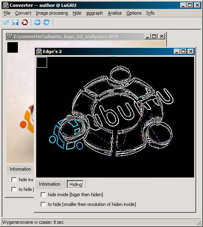The width and height of the screenshot is (203, 227).
Task: Click the black square in the BMP window
Action: point(13,47)
